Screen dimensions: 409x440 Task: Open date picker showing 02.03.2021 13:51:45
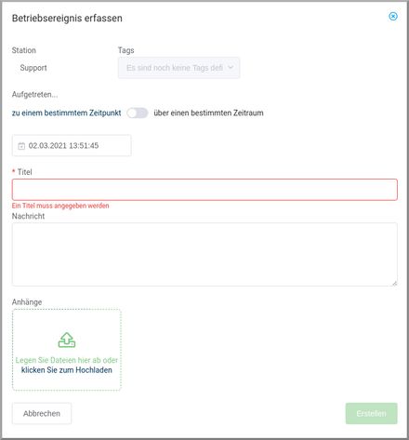click(x=72, y=145)
